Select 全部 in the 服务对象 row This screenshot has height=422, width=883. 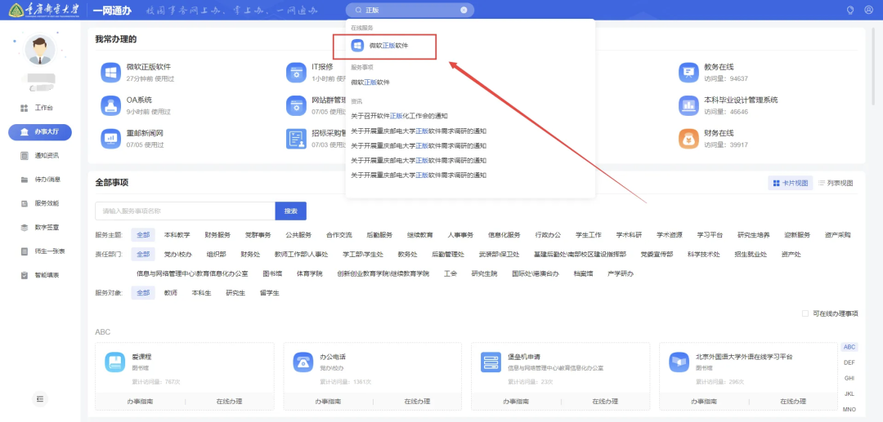click(x=143, y=293)
